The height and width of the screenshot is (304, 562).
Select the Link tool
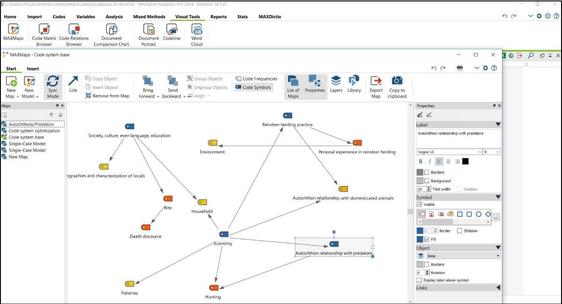73,82
